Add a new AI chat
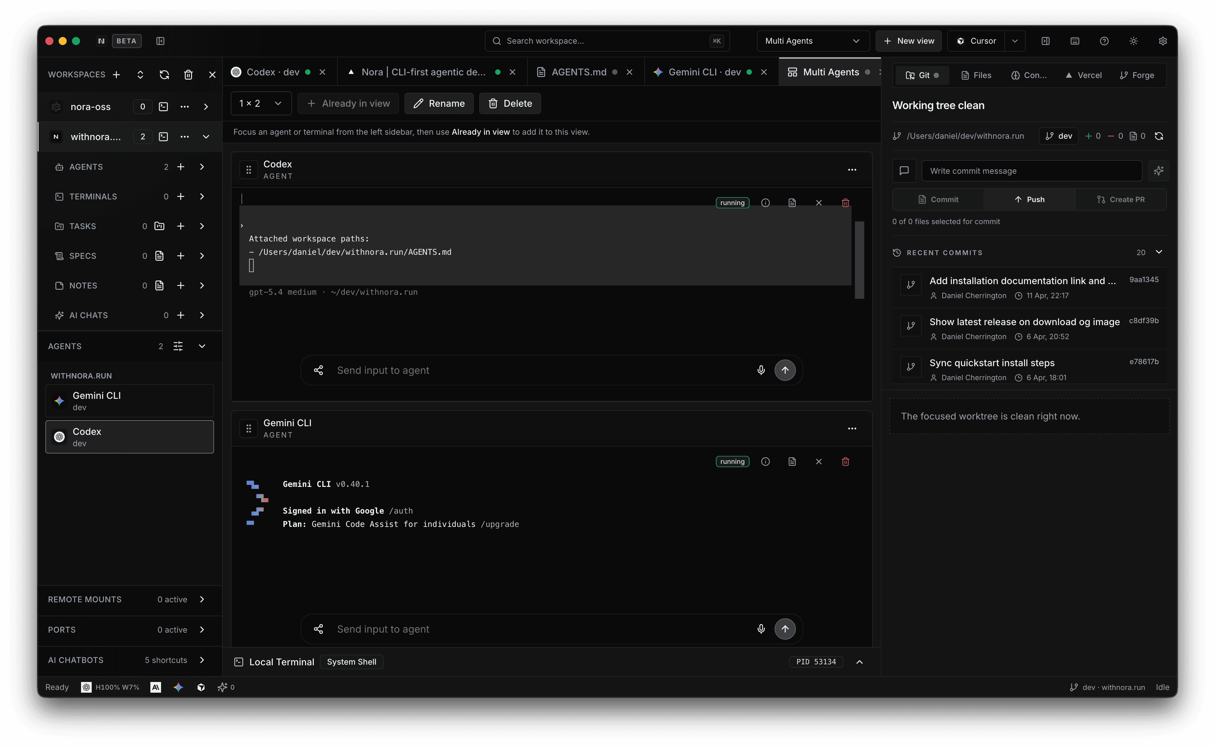This screenshot has width=1215, height=747. [x=181, y=315]
